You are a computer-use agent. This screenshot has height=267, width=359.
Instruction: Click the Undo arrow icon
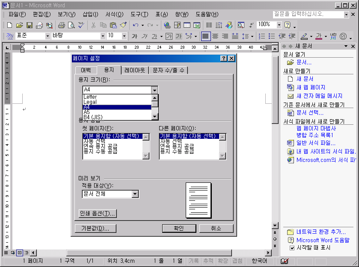[136, 25]
